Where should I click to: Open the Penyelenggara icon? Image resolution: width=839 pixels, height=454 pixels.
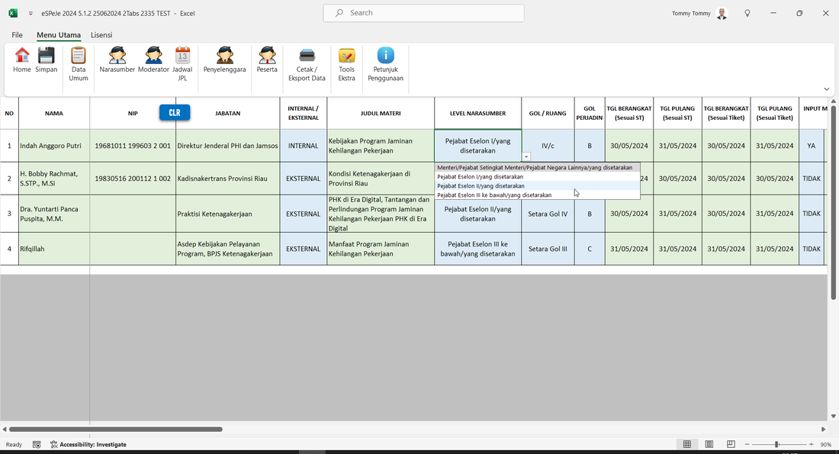point(224,56)
